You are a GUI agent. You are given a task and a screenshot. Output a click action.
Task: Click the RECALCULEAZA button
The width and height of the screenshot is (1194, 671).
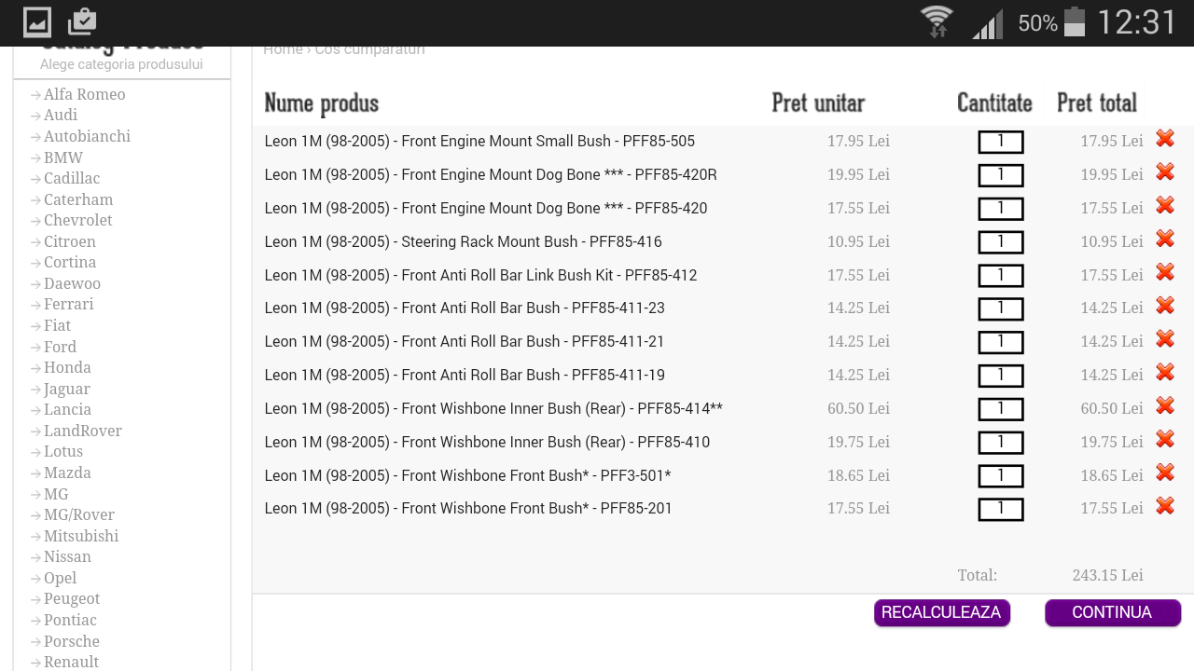click(x=941, y=612)
